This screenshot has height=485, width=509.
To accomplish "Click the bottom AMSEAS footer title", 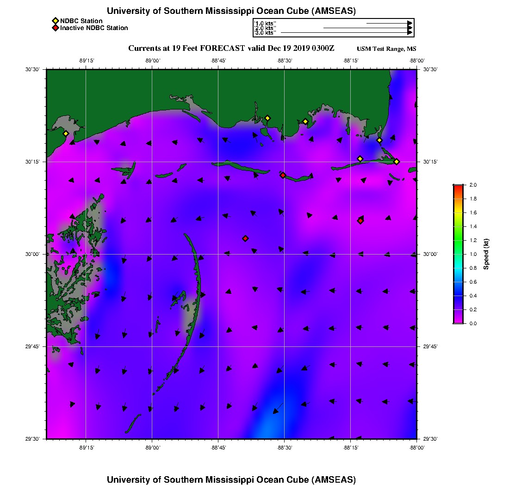I will (x=231, y=479).
